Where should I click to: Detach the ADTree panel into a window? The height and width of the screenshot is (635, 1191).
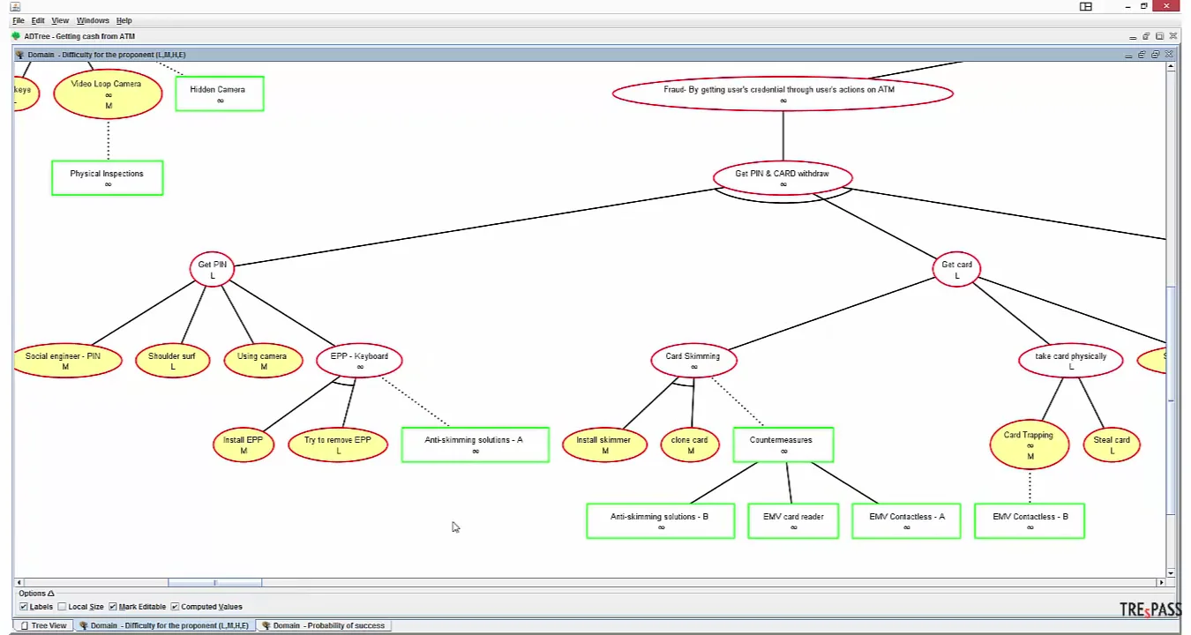[1146, 37]
